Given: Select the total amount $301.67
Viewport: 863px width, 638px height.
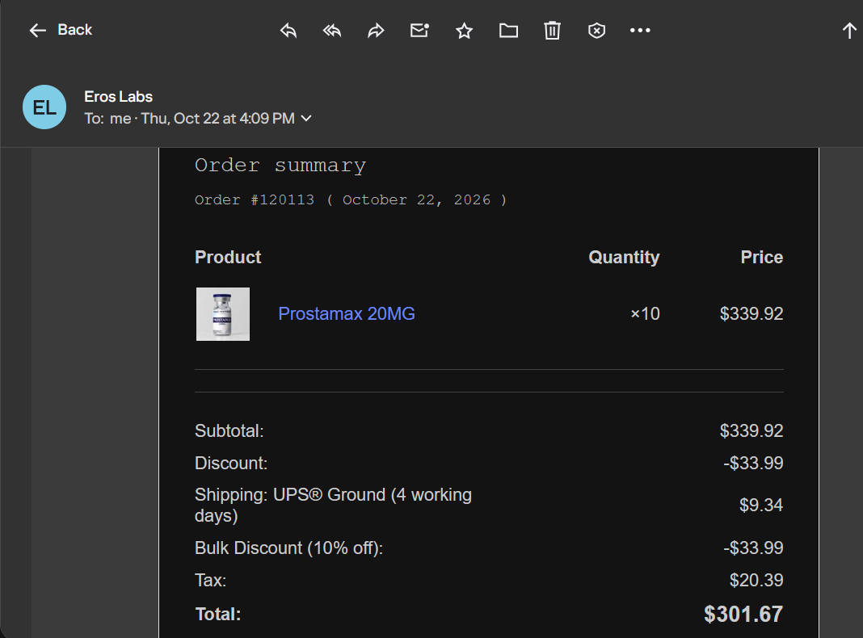Looking at the screenshot, I should [x=743, y=615].
